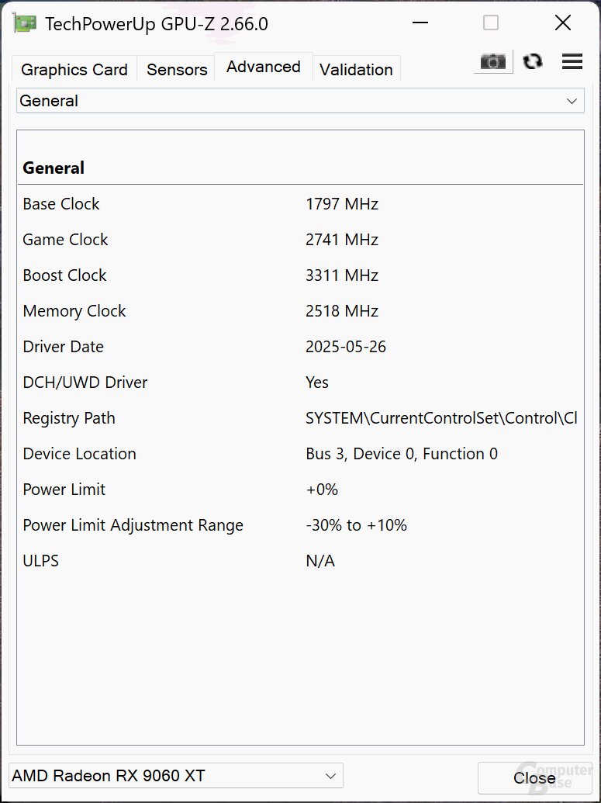The height and width of the screenshot is (803, 601).
Task: Open the hamburger menu icon
Action: tap(572, 61)
